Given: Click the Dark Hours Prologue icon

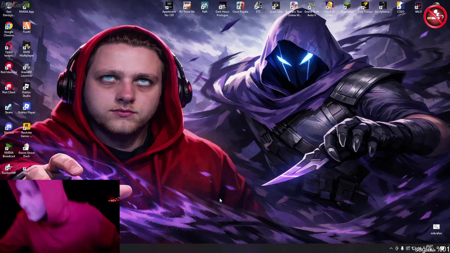Looking at the screenshot, I should (222, 9).
